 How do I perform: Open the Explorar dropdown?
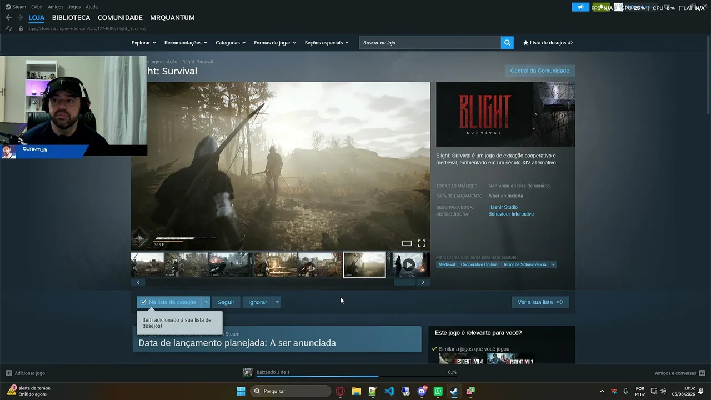tap(143, 43)
